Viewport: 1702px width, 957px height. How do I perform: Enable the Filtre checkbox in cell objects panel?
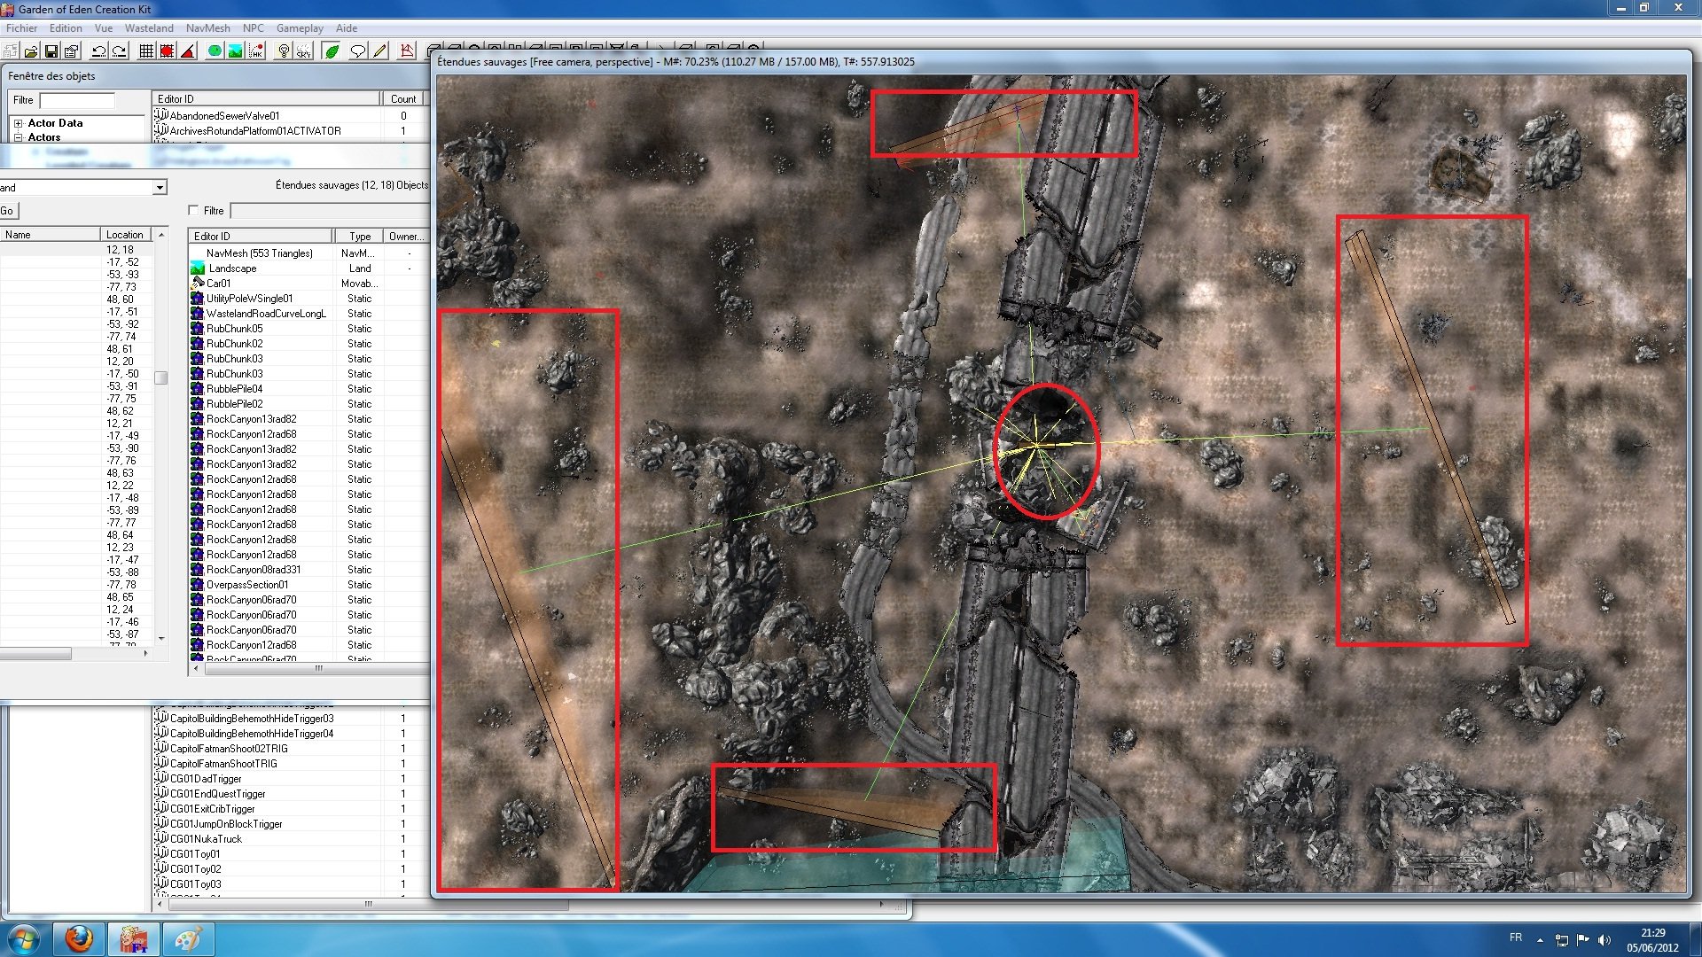pyautogui.click(x=193, y=210)
